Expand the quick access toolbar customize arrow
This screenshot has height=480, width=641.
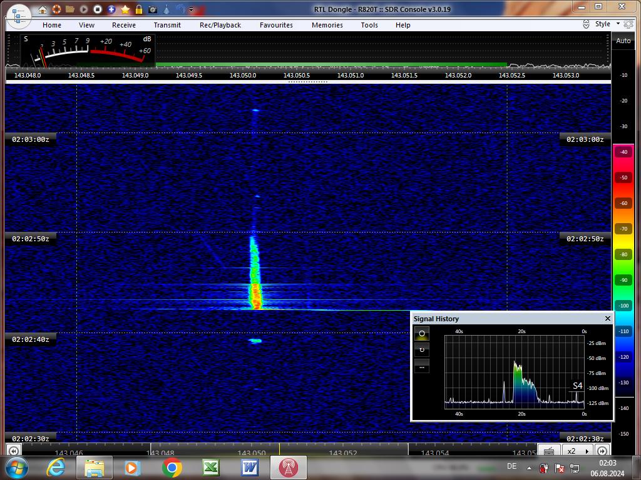(x=191, y=9)
